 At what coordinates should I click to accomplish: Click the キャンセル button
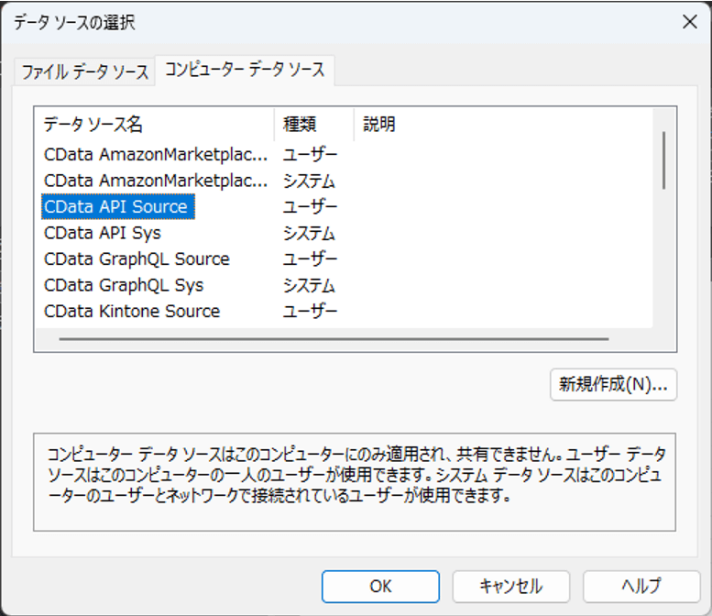pyautogui.click(x=510, y=587)
